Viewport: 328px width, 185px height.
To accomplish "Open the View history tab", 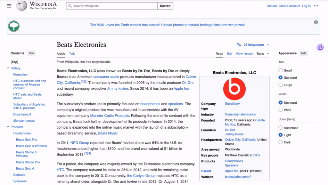I will click(244, 54).
